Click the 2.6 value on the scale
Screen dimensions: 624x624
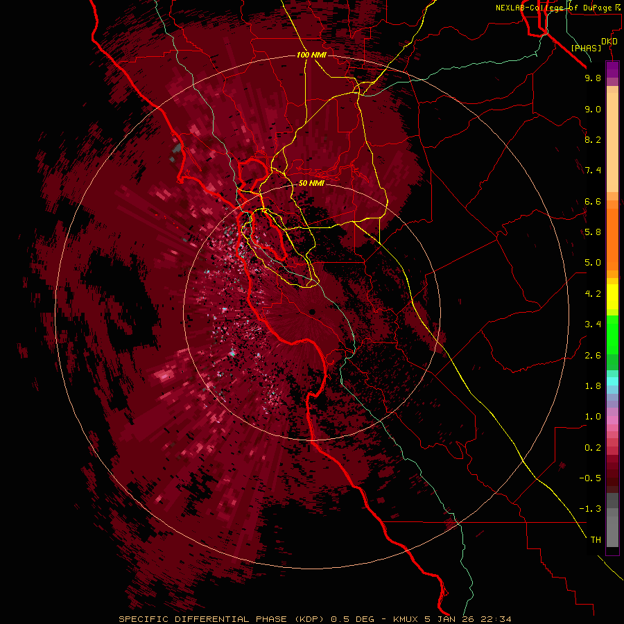593,356
